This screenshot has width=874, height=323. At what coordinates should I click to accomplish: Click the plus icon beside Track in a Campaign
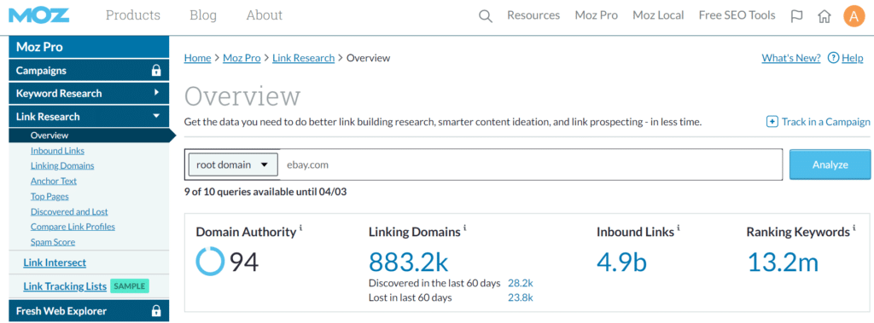(x=772, y=122)
